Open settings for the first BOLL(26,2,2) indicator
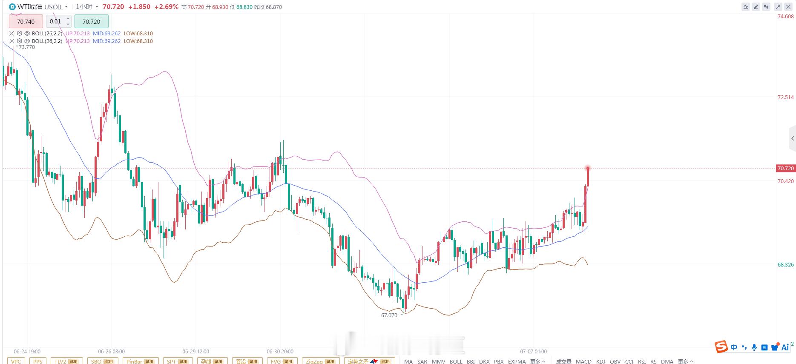Image resolution: width=796 pixels, height=364 pixels. pos(20,33)
